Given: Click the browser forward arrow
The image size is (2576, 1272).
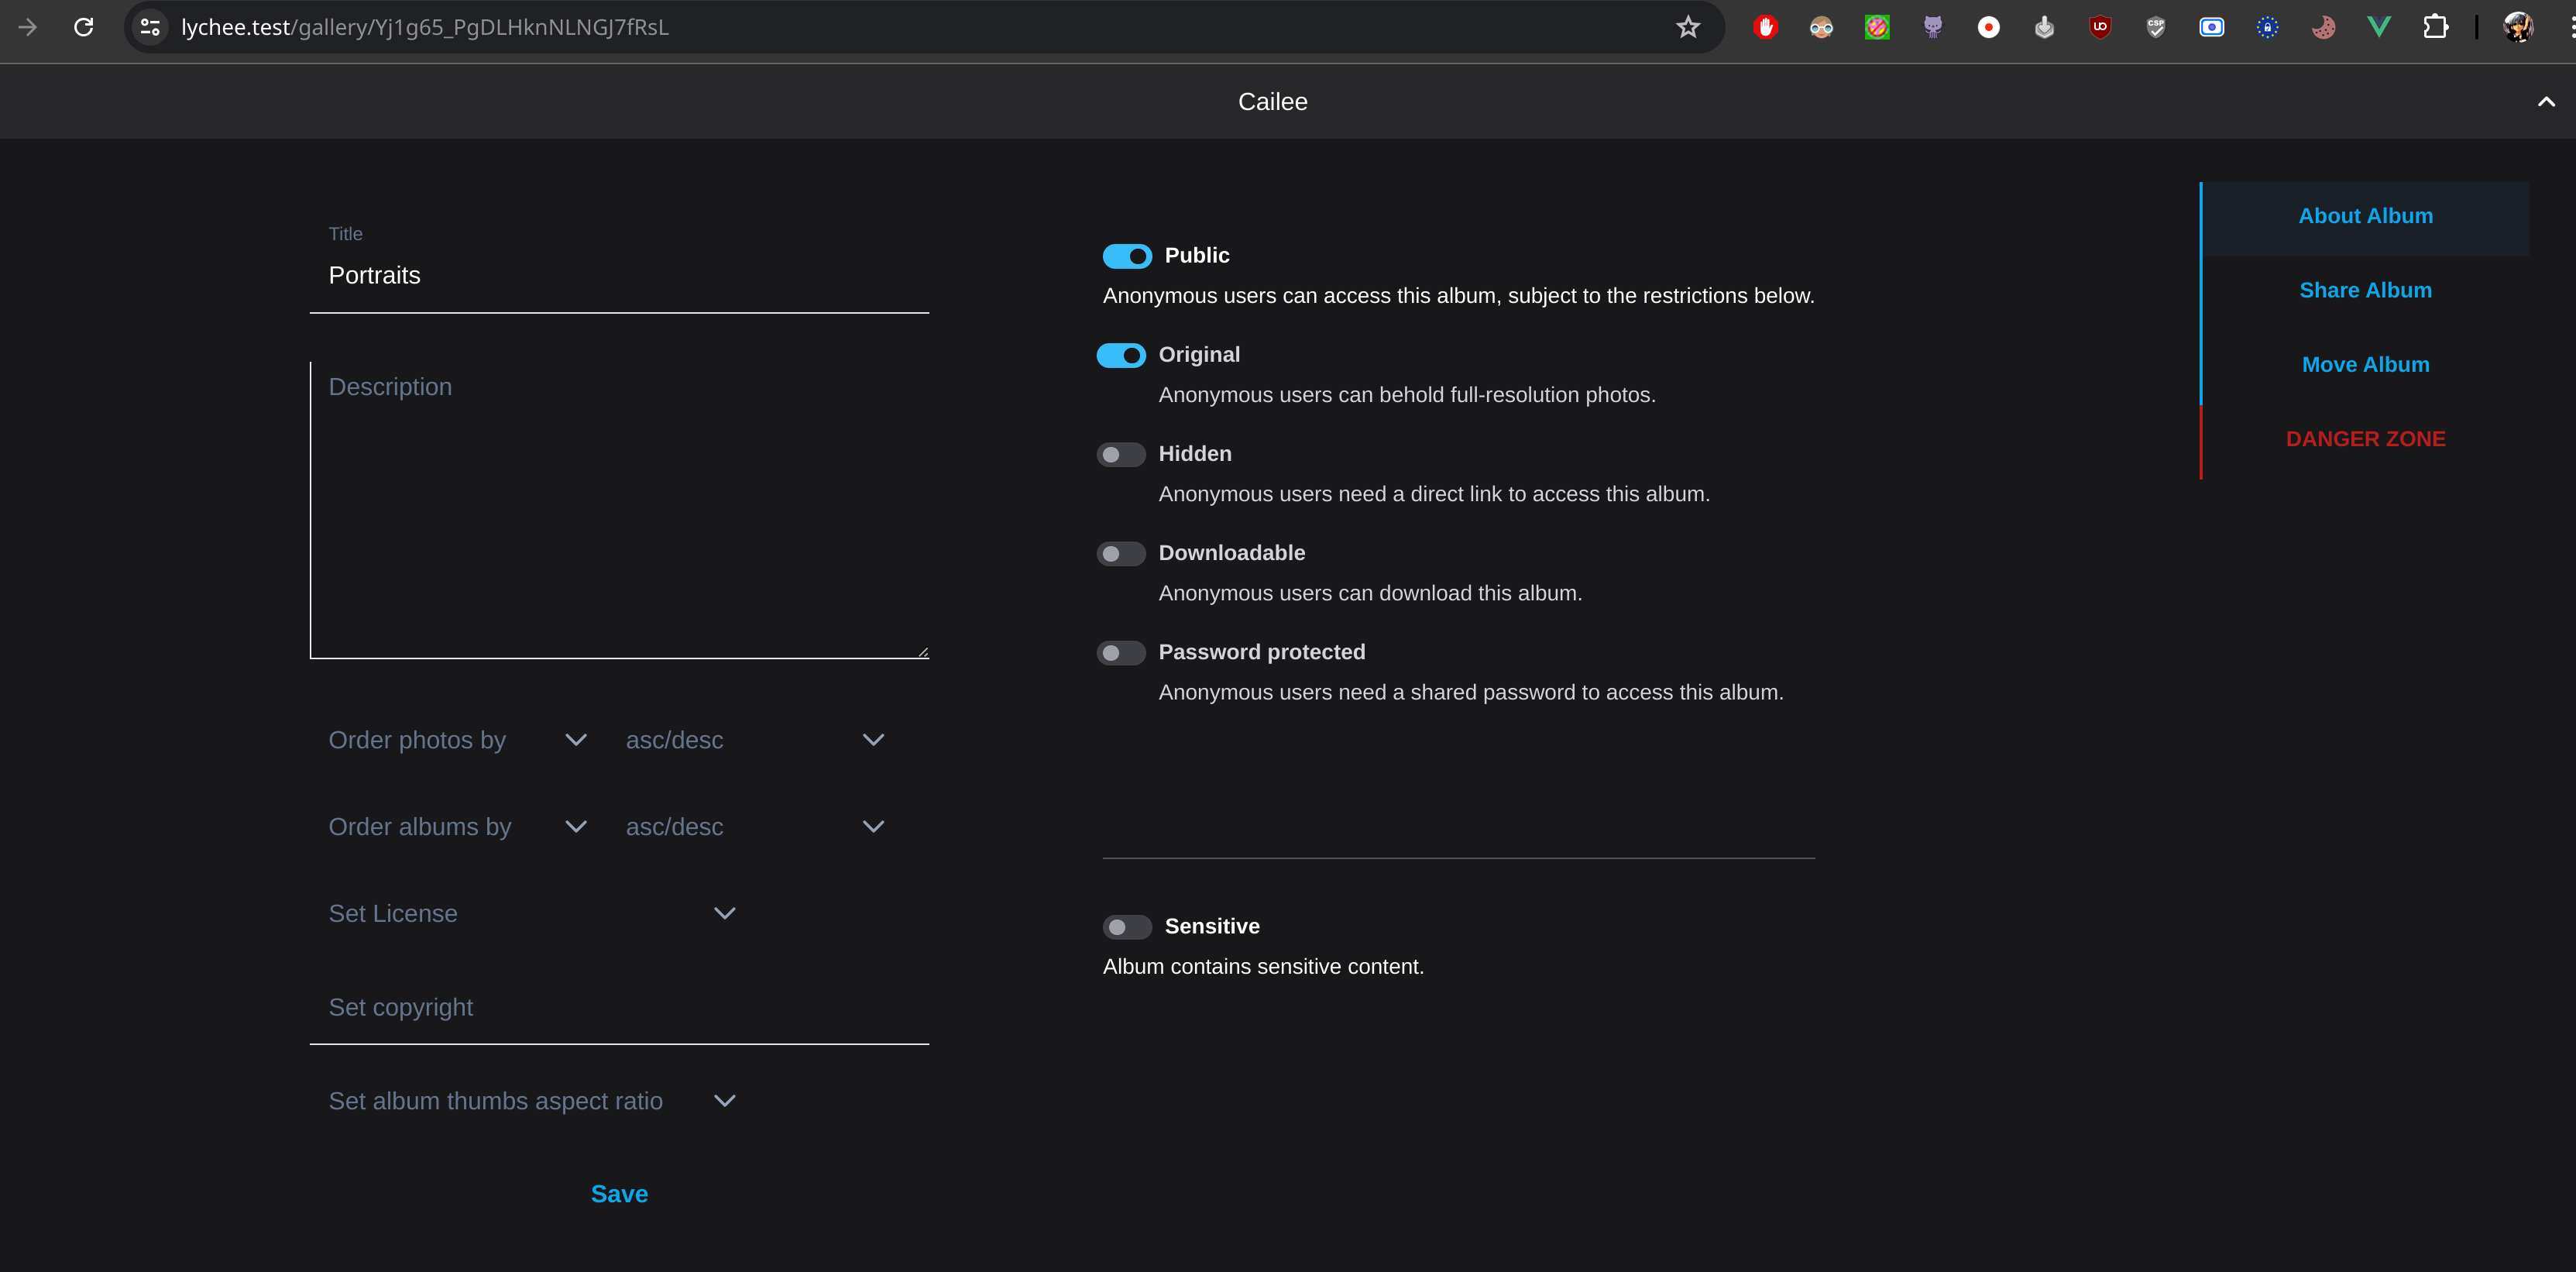Looking at the screenshot, I should [28, 27].
